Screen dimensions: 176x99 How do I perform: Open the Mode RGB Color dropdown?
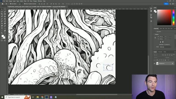[165, 47]
